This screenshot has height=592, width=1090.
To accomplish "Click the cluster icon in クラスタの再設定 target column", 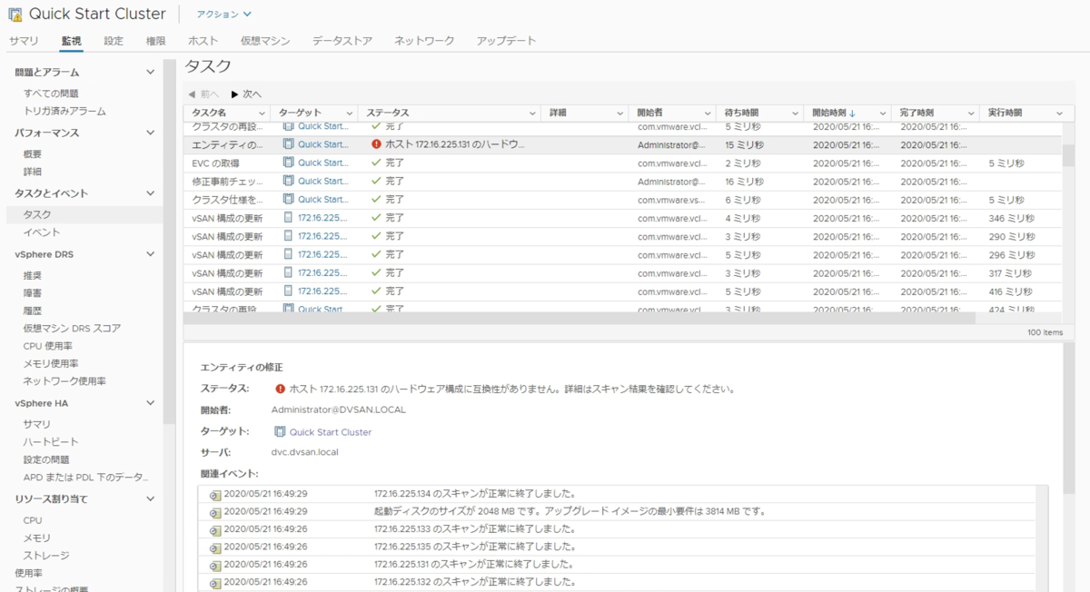I will point(287,126).
